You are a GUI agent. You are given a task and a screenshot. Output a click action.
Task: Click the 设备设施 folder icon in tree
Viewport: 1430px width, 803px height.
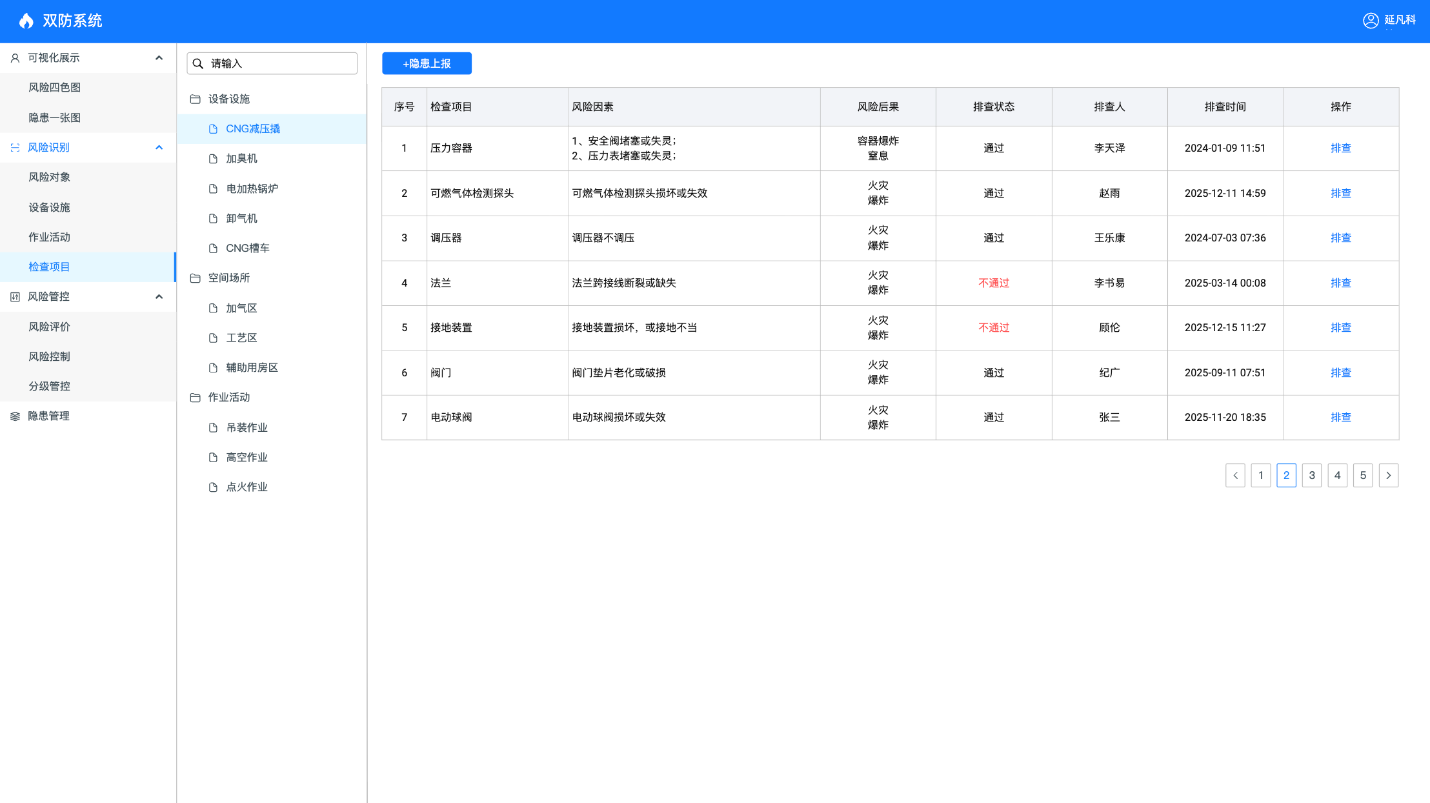click(x=195, y=99)
